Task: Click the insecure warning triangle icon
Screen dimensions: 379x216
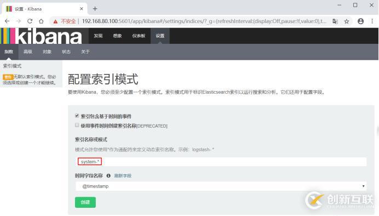Action: 56,21
